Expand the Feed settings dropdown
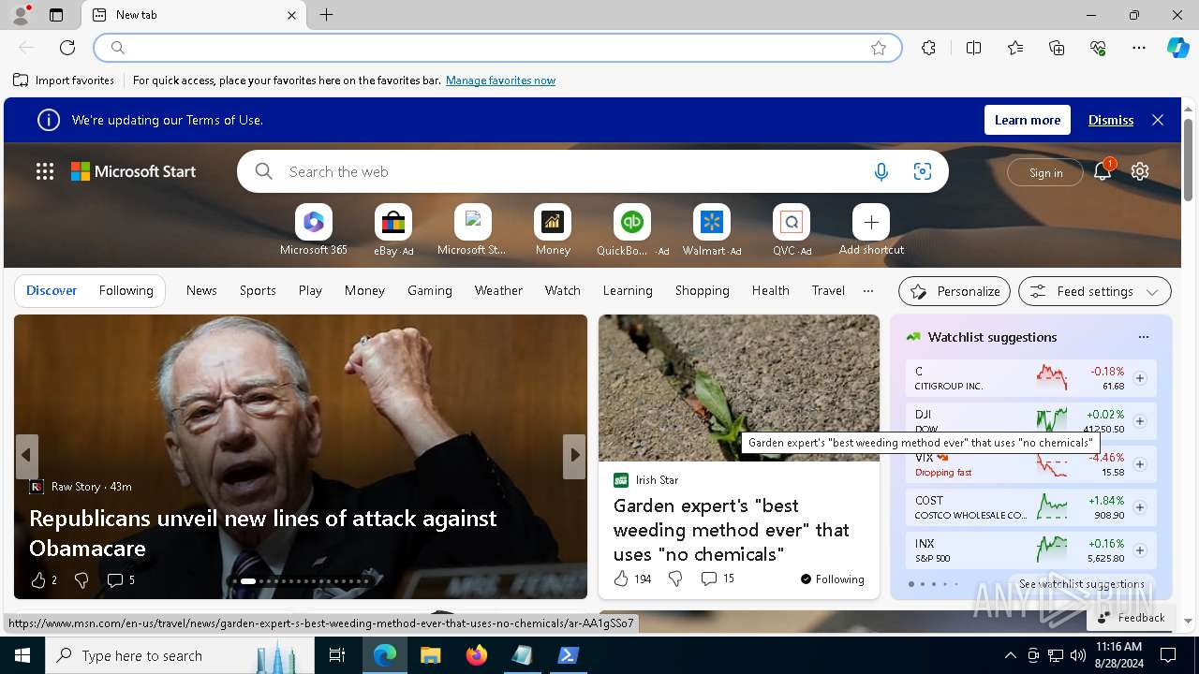The height and width of the screenshot is (674, 1199). 1094,291
